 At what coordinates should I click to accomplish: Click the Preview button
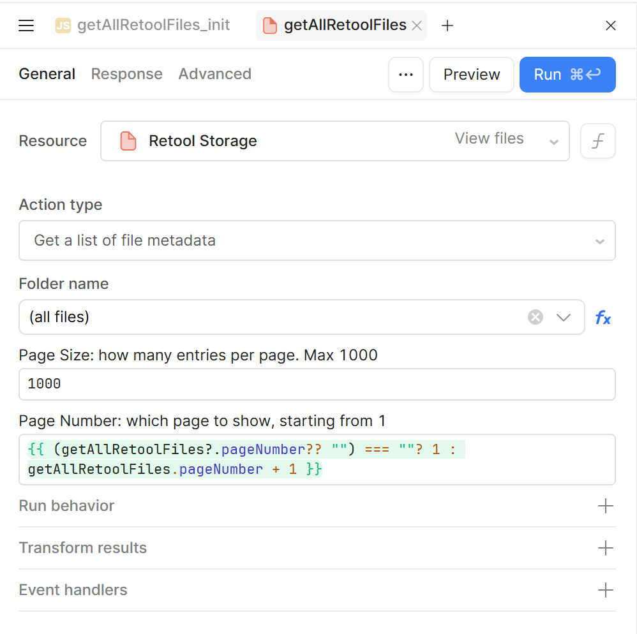[472, 75]
